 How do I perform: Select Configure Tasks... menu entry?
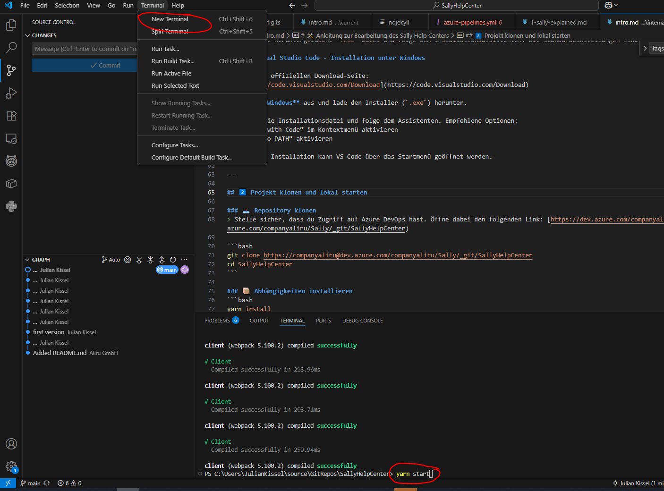202,145
